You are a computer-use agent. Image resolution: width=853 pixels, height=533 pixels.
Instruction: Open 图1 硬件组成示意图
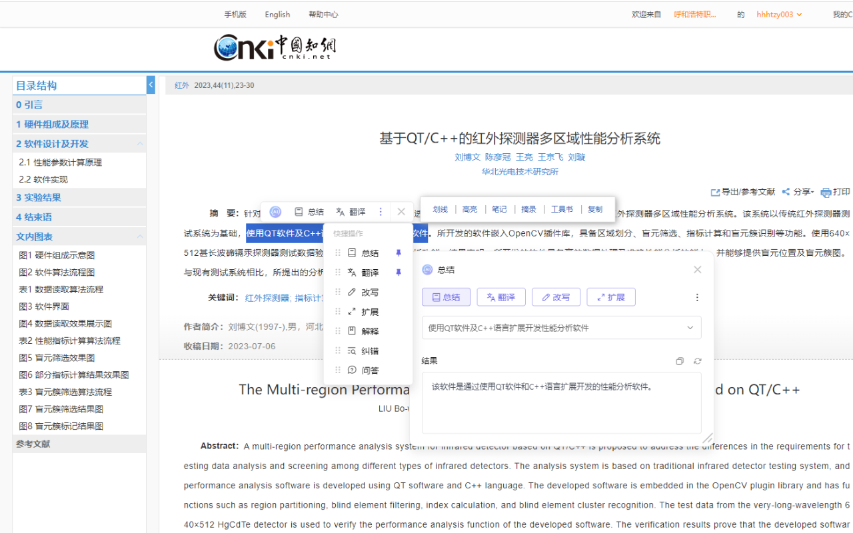(57, 255)
